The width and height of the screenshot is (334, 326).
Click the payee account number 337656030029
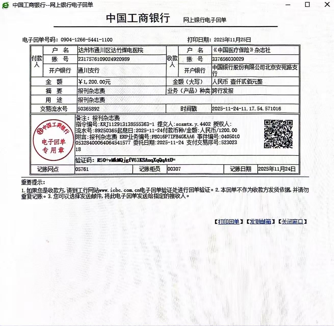228,59
